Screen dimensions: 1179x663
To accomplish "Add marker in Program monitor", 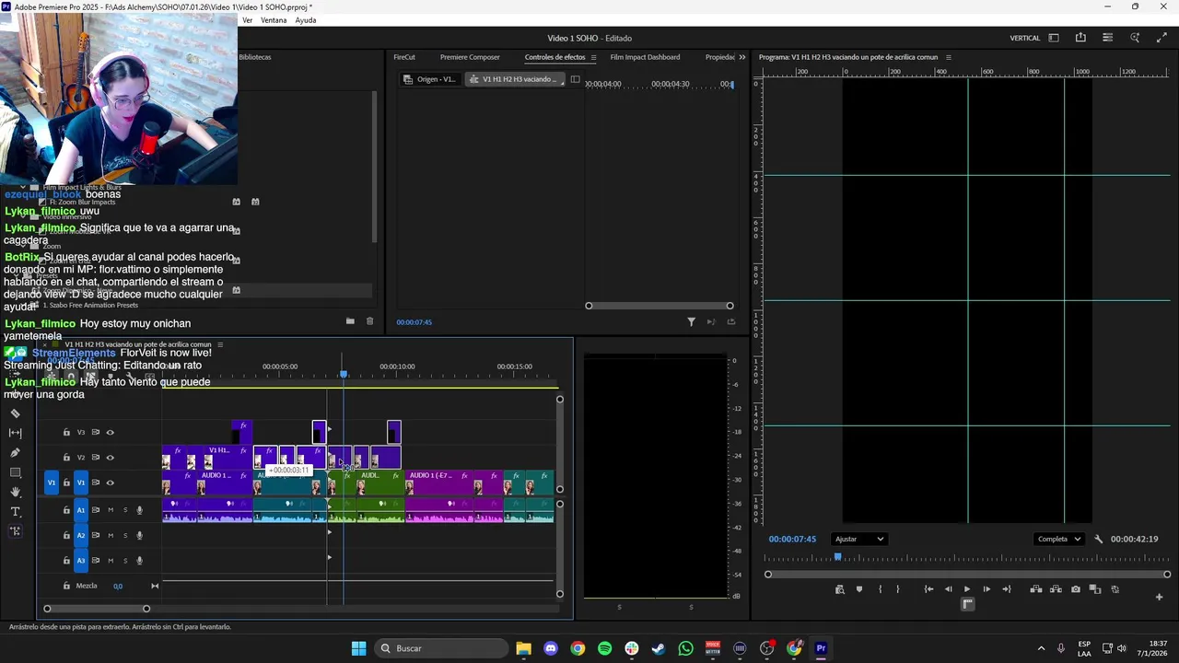I will tap(859, 589).
